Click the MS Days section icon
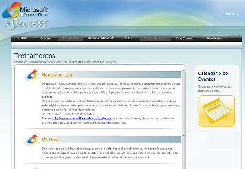The image size is (245, 169). click(32, 140)
